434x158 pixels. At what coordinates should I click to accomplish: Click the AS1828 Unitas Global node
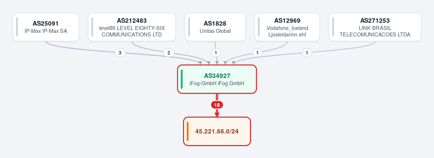(x=215, y=27)
